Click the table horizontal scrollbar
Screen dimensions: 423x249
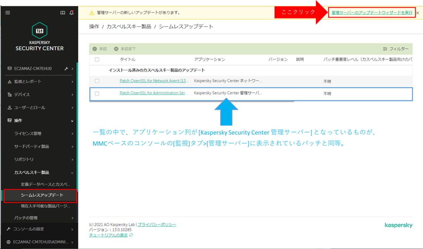[192, 101]
